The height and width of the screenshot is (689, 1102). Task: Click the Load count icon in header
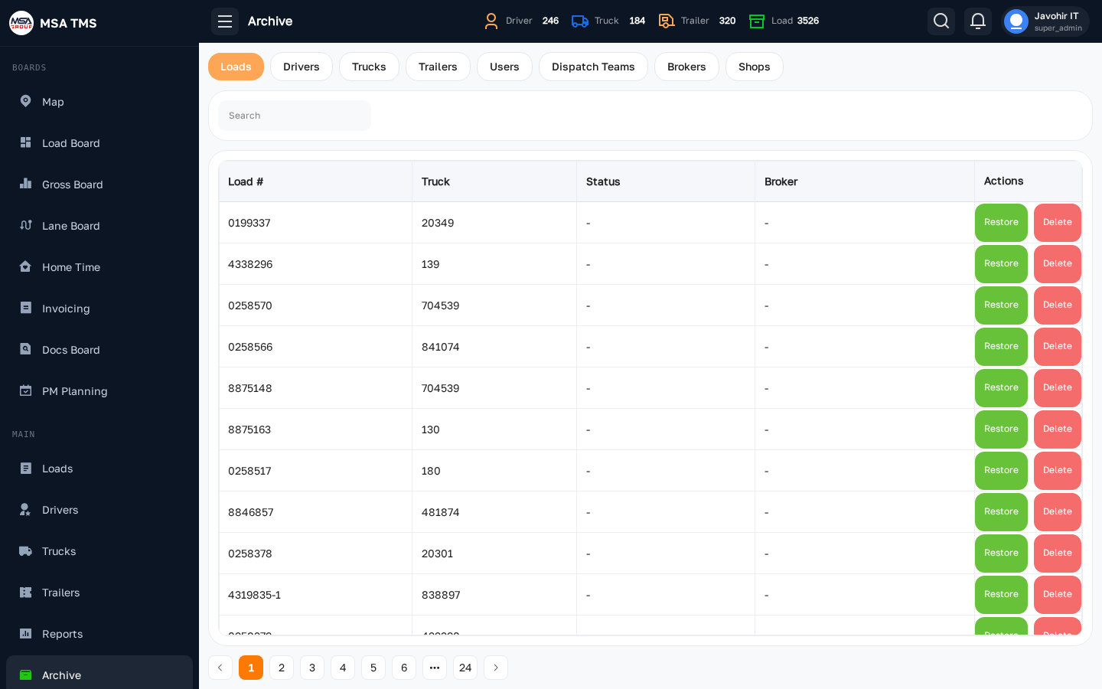coord(757,21)
